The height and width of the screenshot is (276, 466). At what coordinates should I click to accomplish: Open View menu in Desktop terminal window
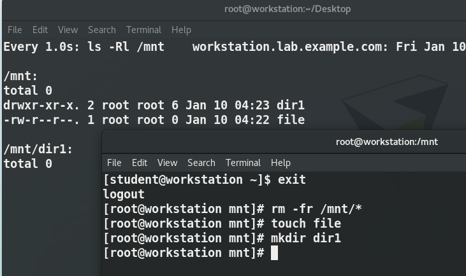(x=68, y=30)
